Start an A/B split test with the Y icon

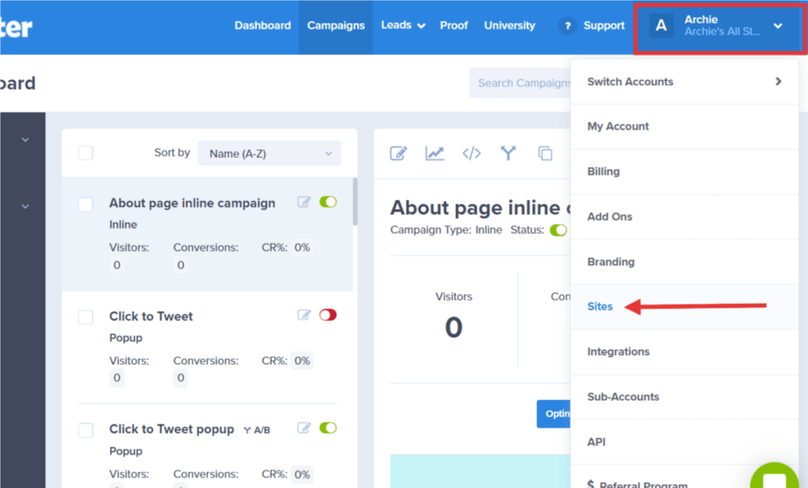(x=507, y=153)
